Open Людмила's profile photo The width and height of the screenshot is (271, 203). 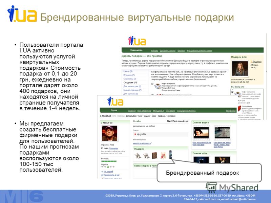(x=240, y=69)
